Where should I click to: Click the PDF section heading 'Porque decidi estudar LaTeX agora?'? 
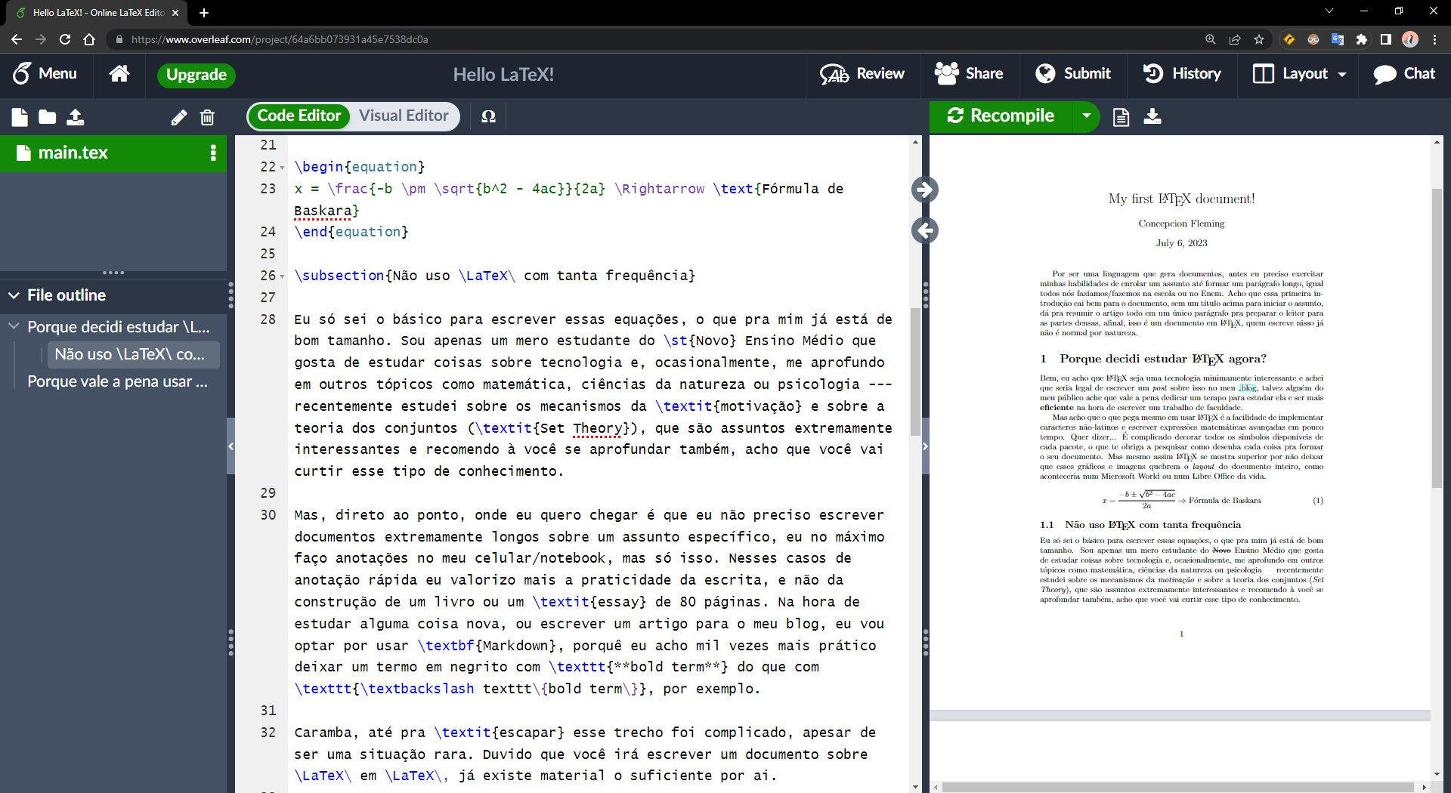tap(1152, 359)
